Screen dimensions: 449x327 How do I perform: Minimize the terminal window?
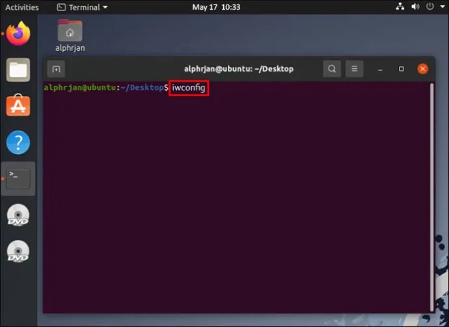[380, 69]
